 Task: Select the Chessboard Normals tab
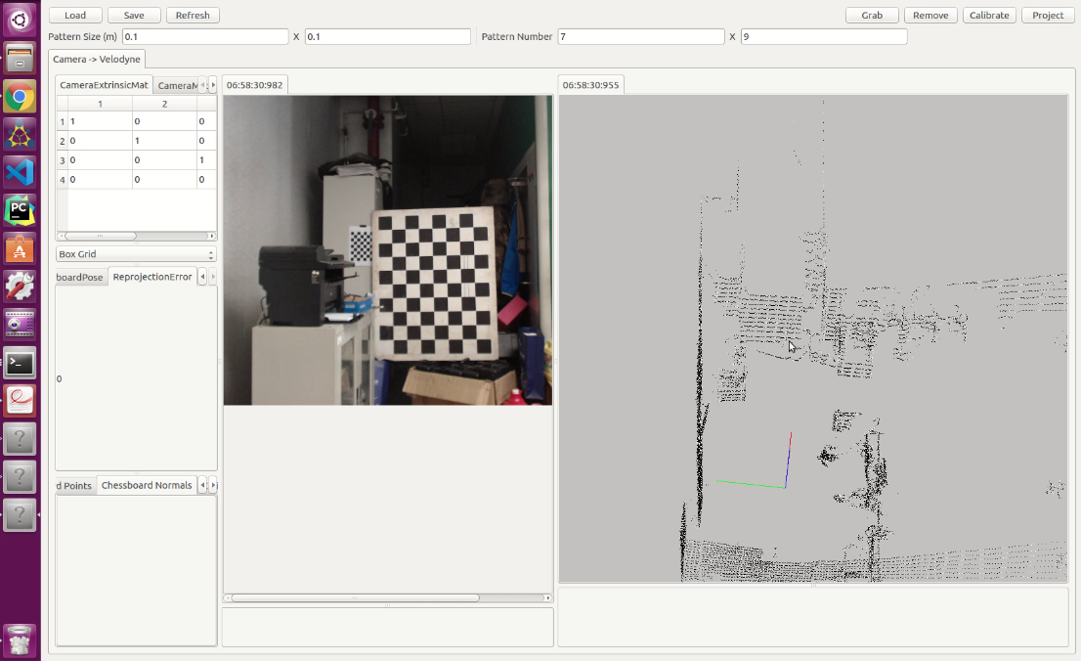[x=147, y=485]
